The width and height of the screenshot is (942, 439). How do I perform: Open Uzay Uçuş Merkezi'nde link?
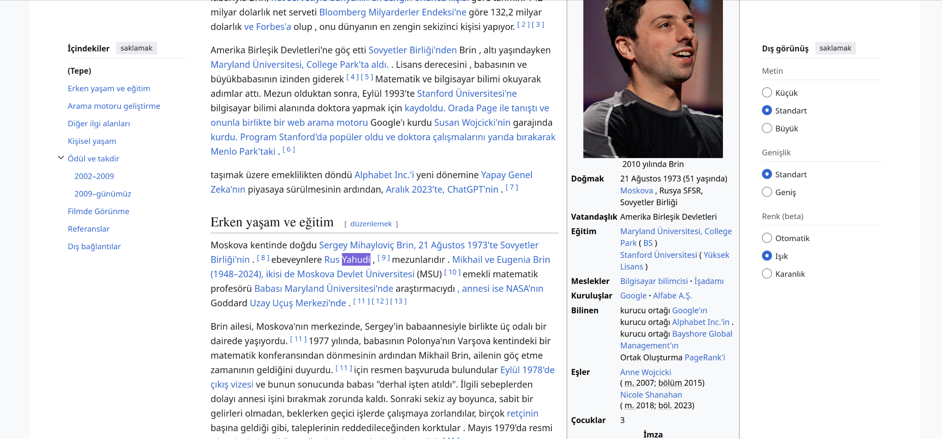click(298, 303)
